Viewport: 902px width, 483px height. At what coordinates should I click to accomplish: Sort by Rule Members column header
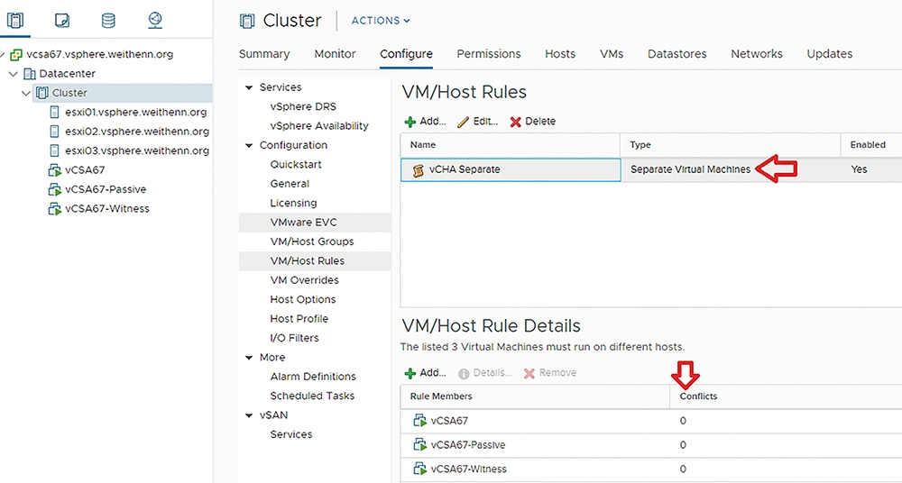[535, 396]
